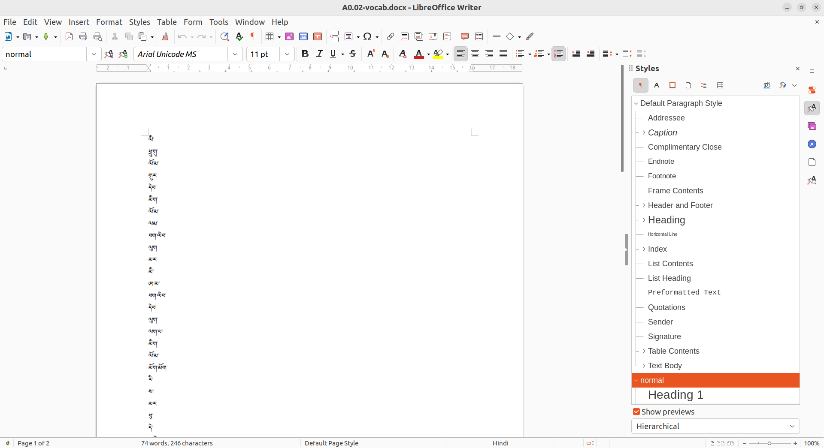Expand the Table Contents style node
Screen dimensions: 824x448
coord(644,351)
